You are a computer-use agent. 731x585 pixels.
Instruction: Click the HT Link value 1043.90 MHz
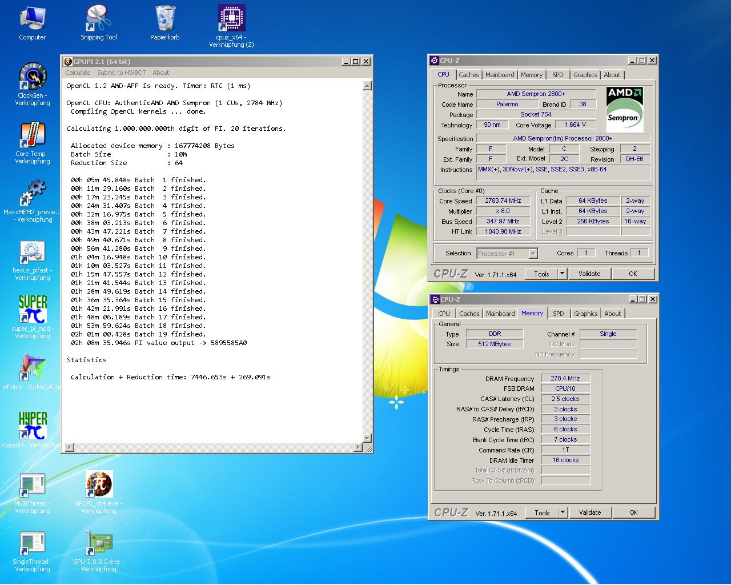503,231
